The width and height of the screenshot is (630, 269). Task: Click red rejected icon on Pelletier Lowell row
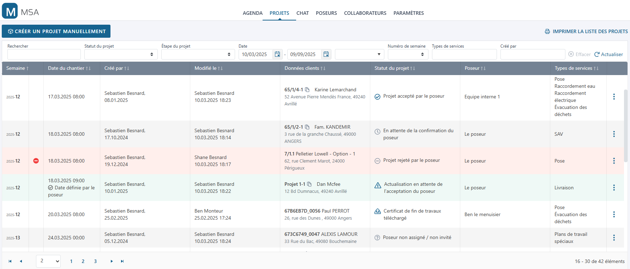(36, 161)
